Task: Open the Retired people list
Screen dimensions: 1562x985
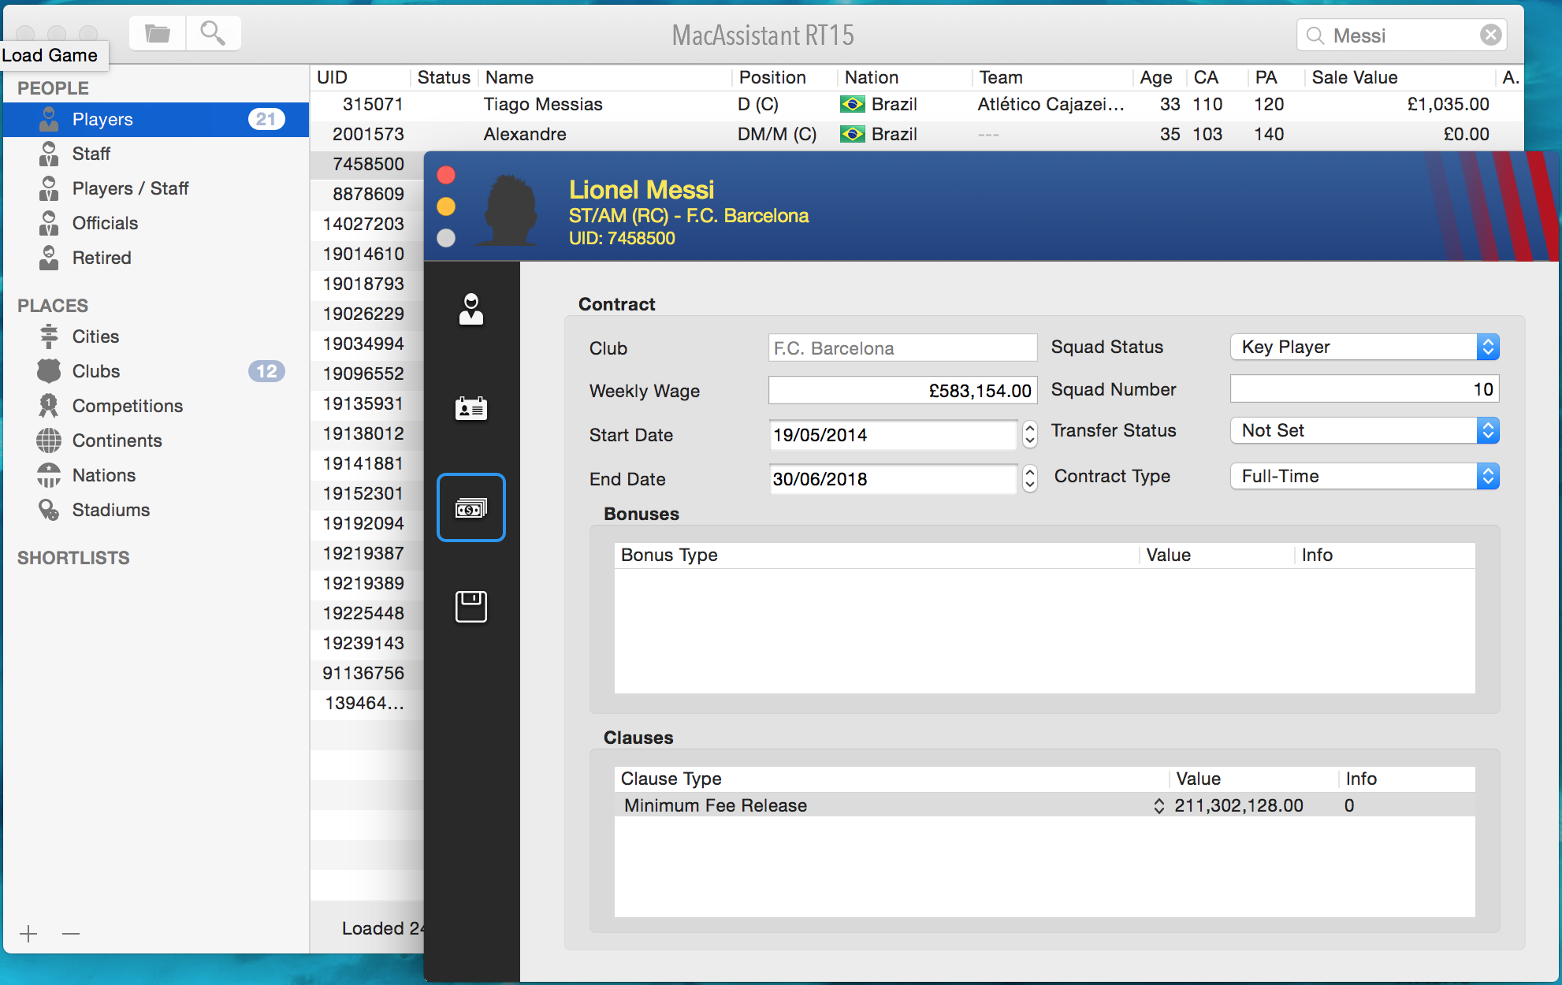Action: coord(156,258)
